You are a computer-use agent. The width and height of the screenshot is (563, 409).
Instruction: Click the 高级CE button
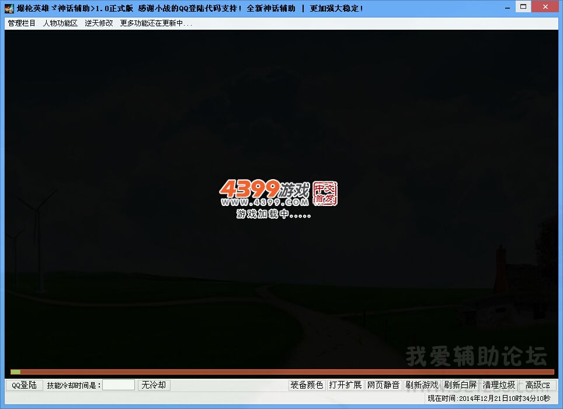coord(537,385)
